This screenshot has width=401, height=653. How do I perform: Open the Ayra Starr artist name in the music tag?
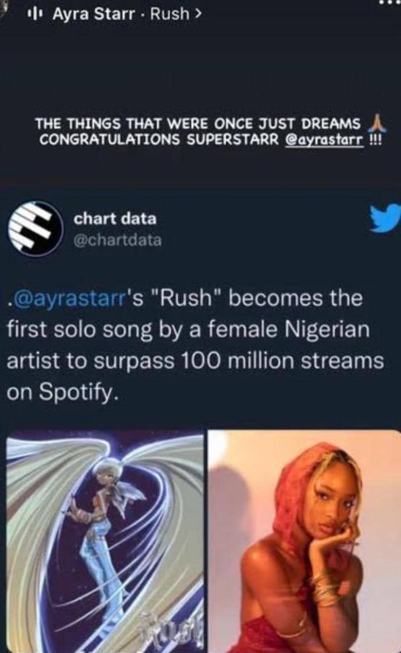point(94,14)
